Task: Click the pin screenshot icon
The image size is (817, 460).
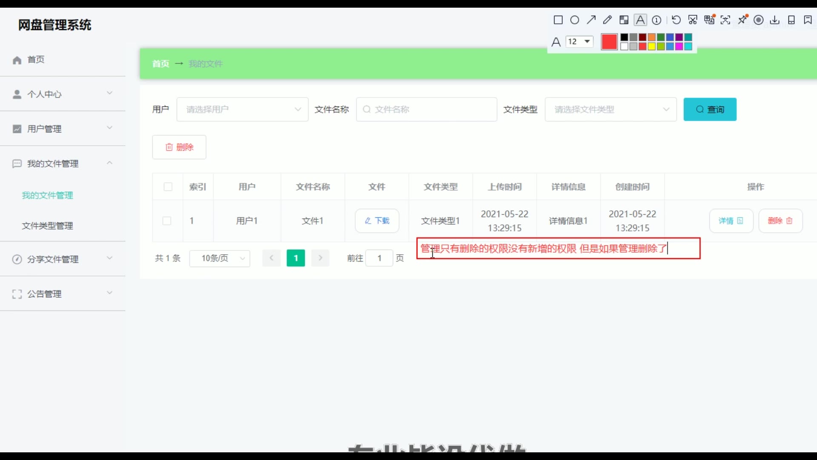Action: tap(743, 20)
